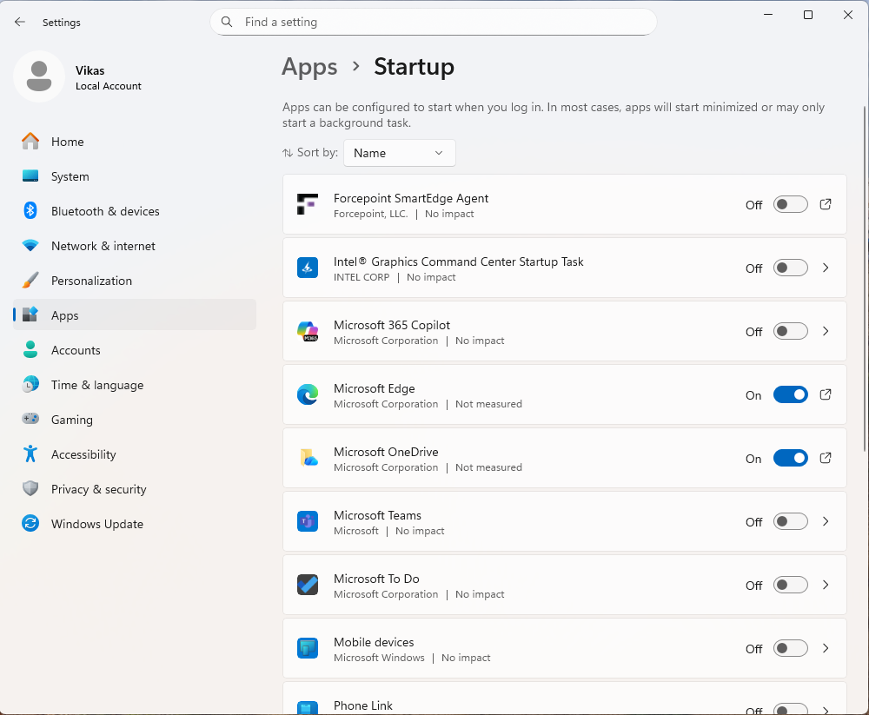
Task: Expand the Mobile devices chevron
Action: 826,648
